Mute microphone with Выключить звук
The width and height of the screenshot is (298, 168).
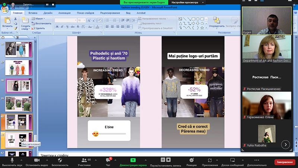pyautogui.click(x=12, y=162)
